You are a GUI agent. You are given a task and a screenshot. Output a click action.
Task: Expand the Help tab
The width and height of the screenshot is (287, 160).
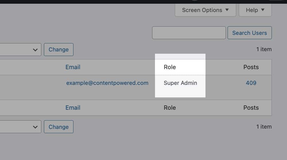(255, 10)
